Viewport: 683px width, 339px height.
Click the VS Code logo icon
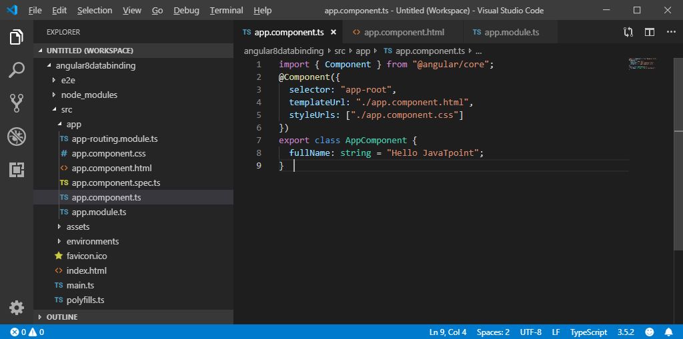tap(12, 9)
